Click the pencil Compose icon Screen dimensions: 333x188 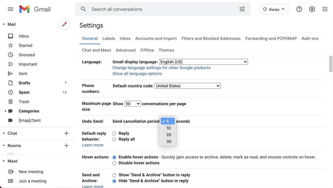[64, 24]
